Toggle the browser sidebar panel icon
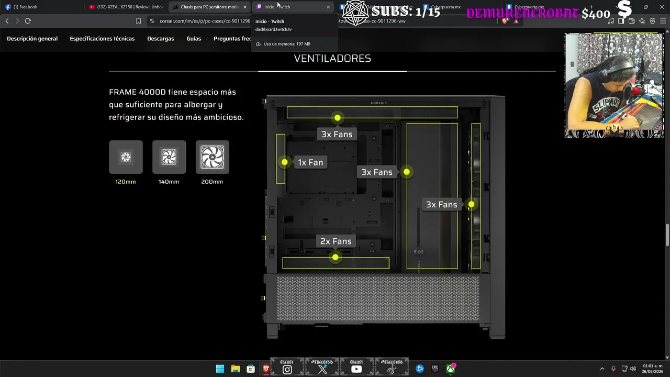The width and height of the screenshot is (670, 377). 621,21
